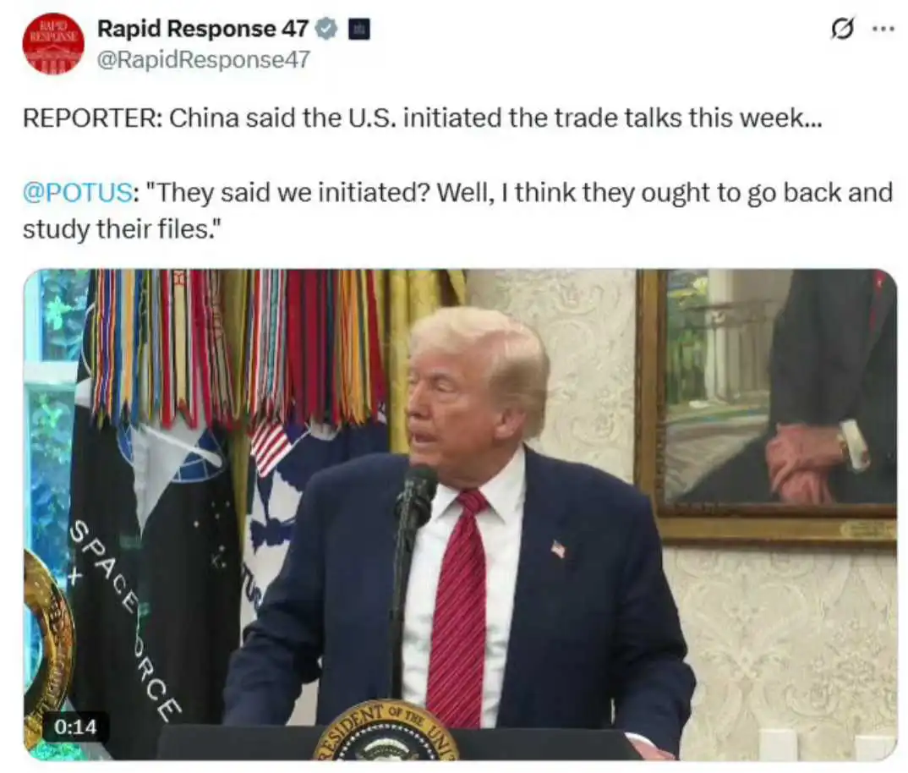Screen dimensions: 908x773
Task: Click the REPORTER line of the tweet
Action: click(x=422, y=118)
